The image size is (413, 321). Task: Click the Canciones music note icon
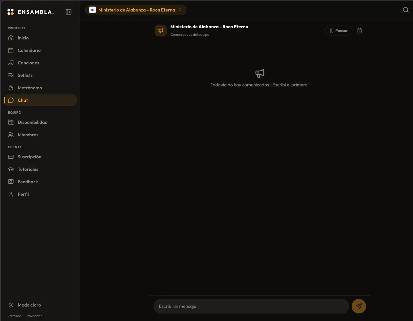coord(11,63)
